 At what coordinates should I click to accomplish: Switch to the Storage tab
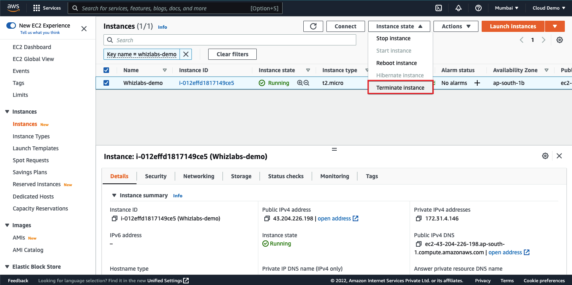coord(241,176)
